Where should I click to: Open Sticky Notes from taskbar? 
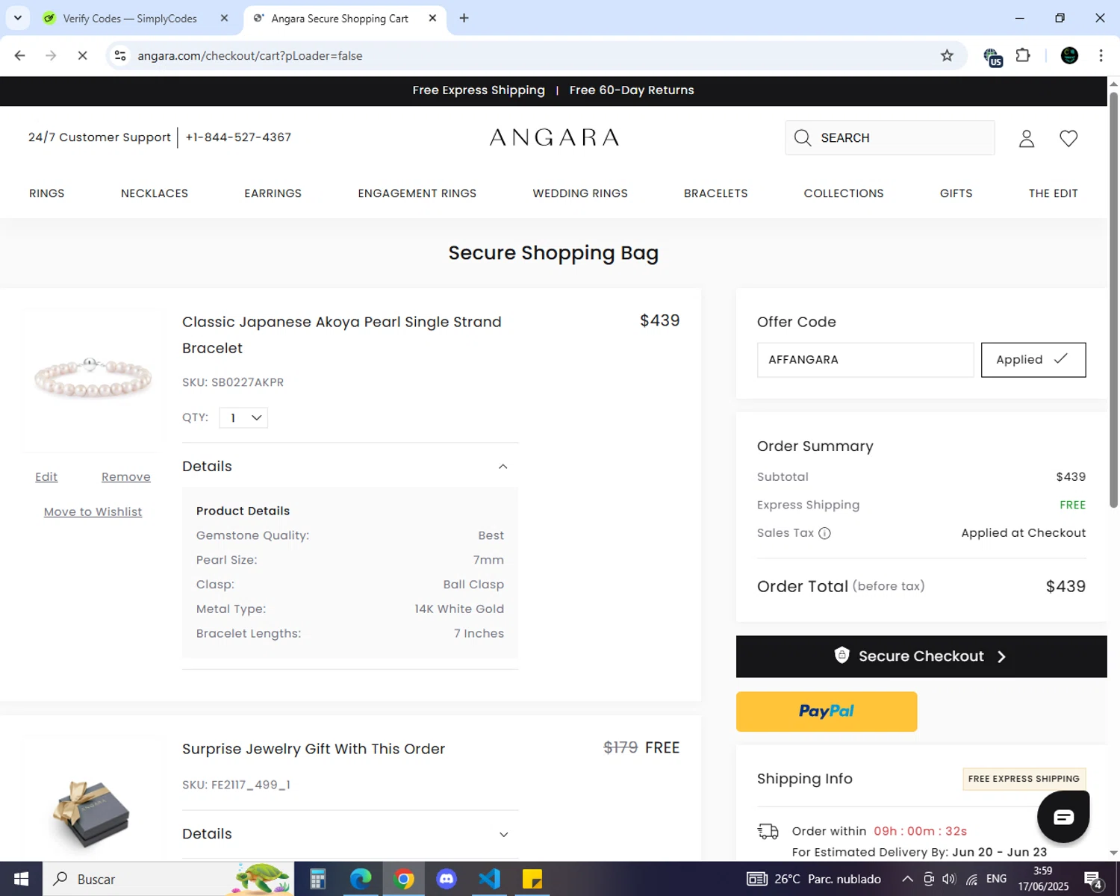[x=532, y=879]
